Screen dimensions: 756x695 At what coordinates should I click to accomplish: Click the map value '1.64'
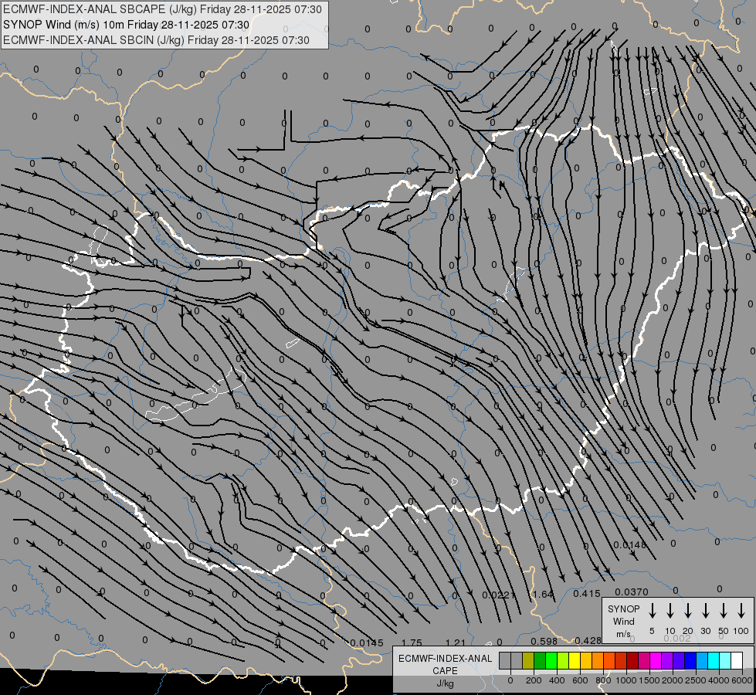pos(543,594)
